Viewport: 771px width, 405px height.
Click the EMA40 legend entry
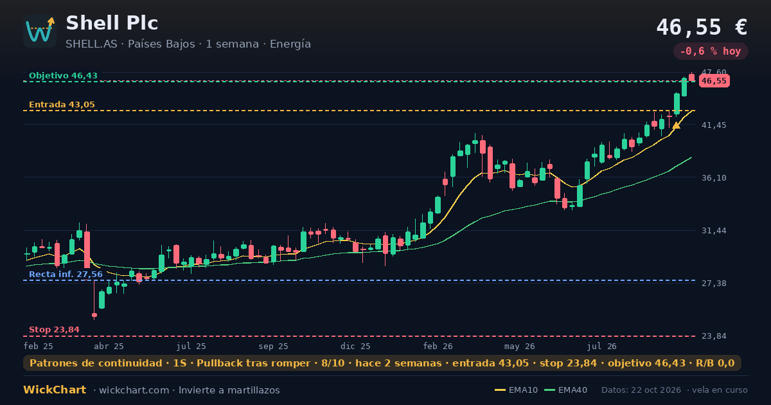565,390
